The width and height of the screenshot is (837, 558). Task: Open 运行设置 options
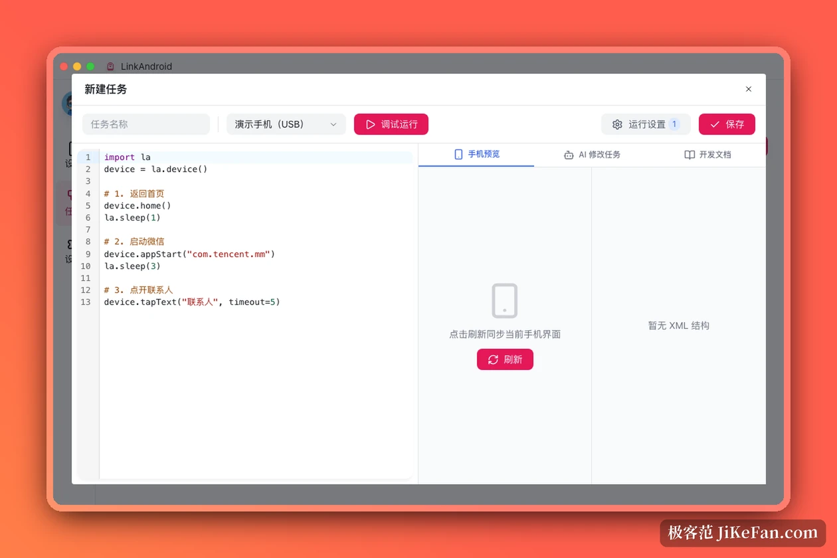pos(646,124)
